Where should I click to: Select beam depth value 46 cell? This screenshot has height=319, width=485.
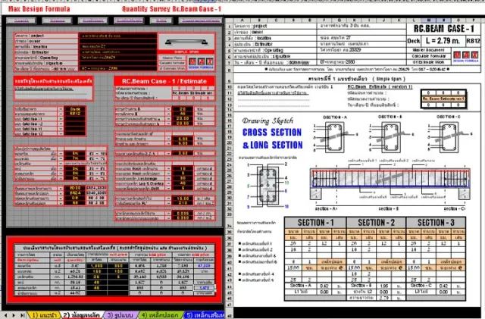point(183,114)
